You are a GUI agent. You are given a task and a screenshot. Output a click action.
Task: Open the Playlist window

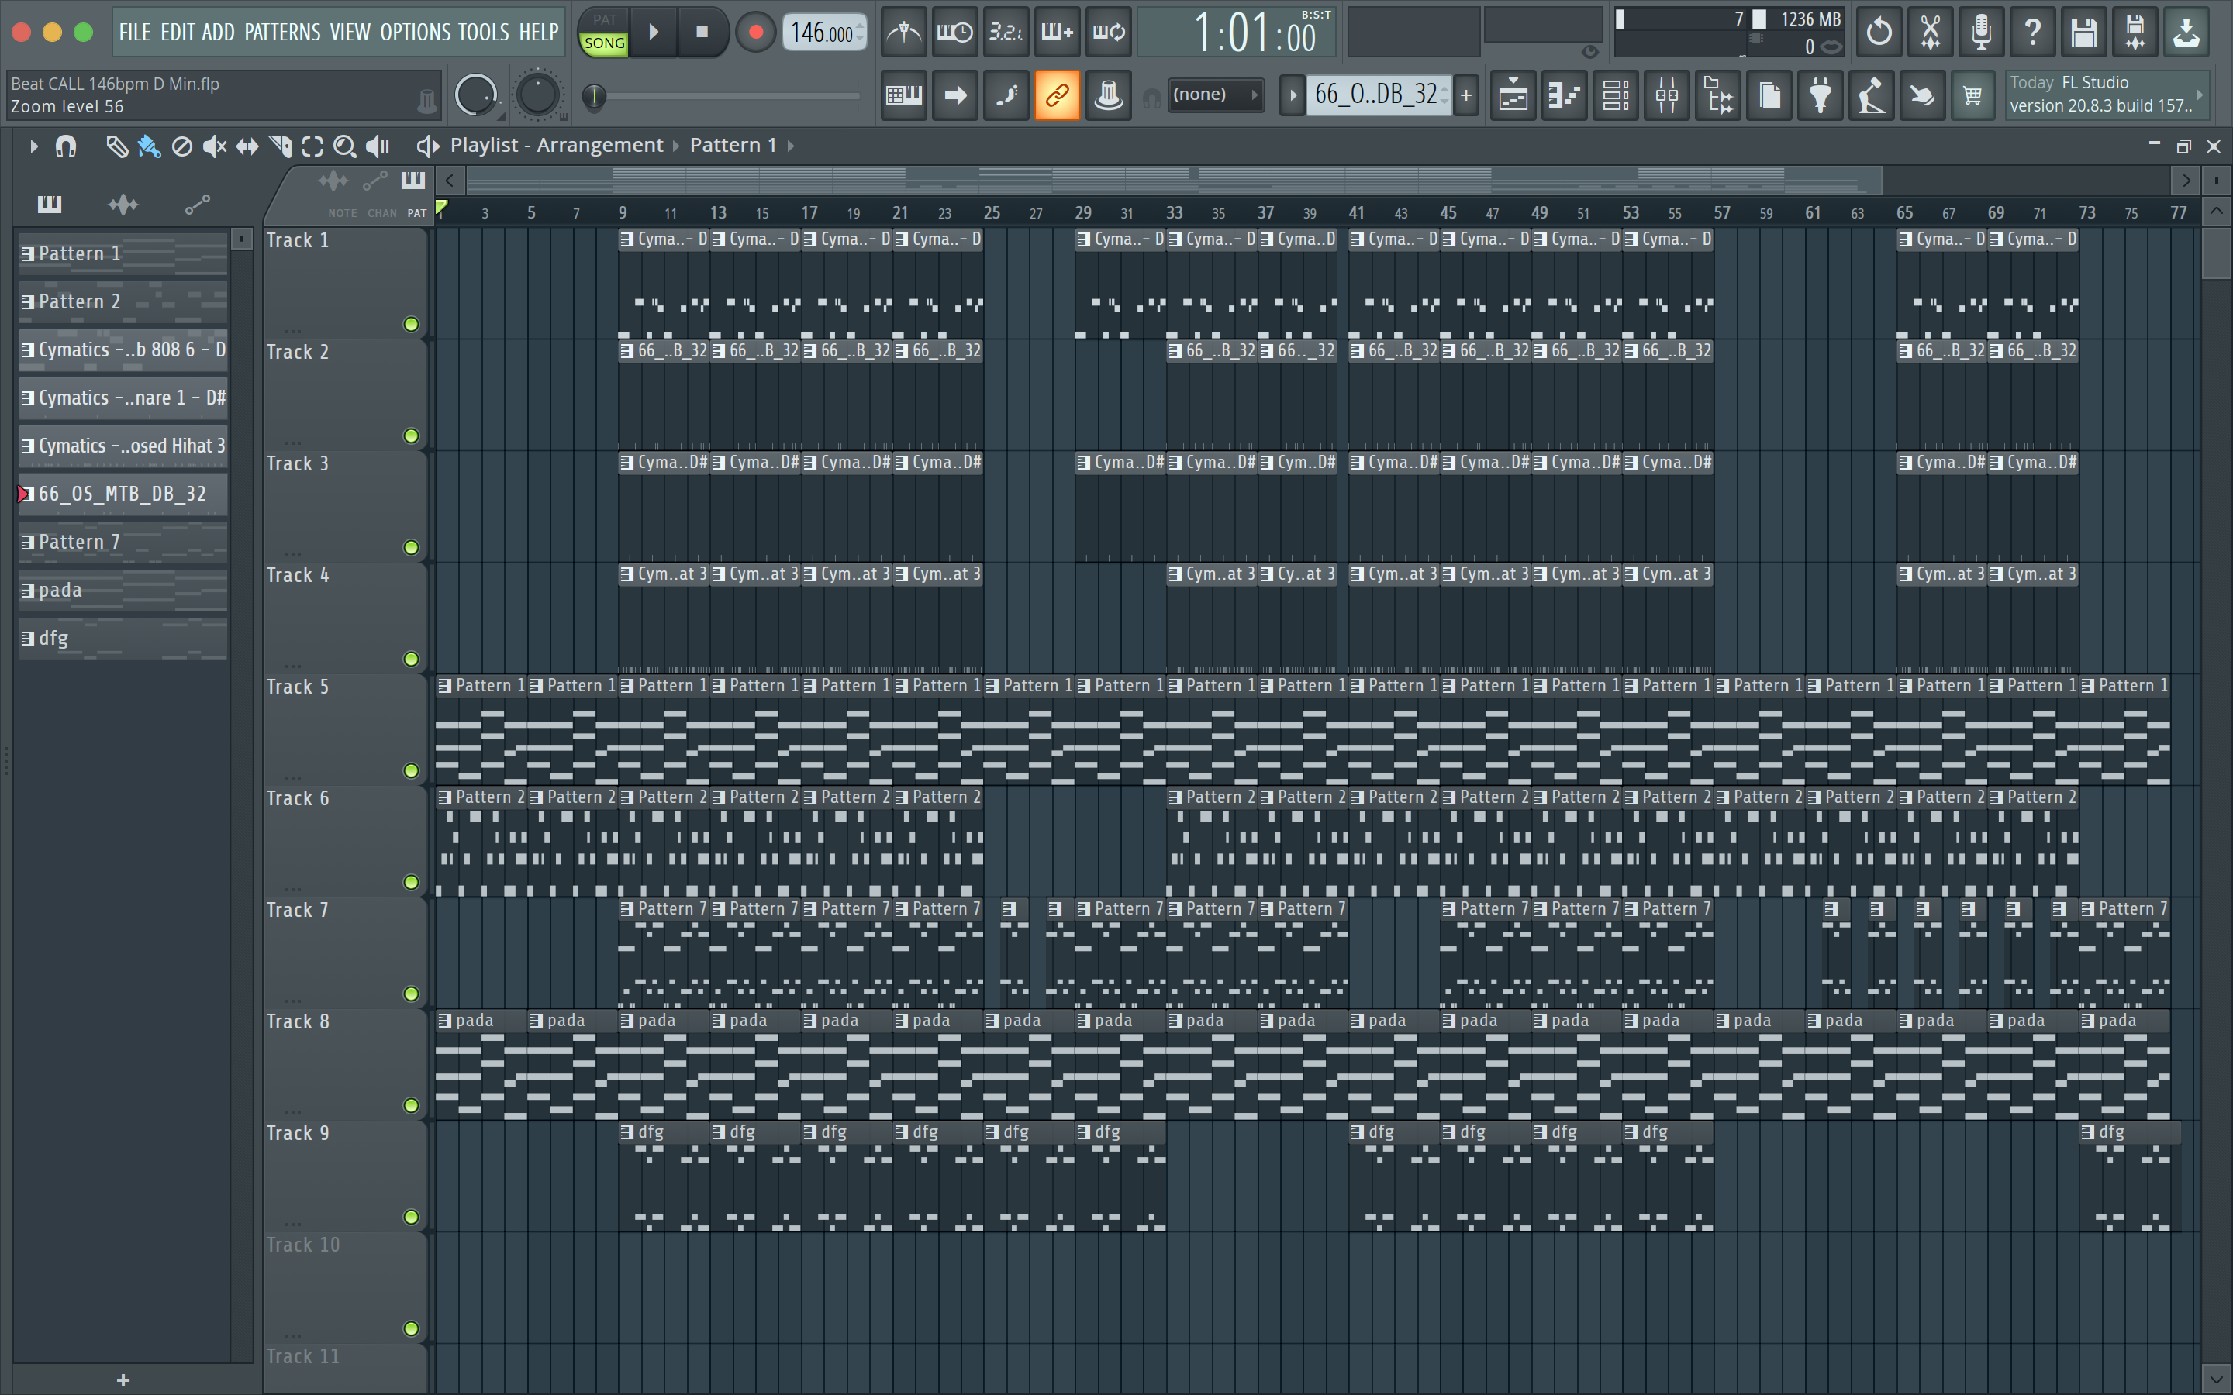1513,94
